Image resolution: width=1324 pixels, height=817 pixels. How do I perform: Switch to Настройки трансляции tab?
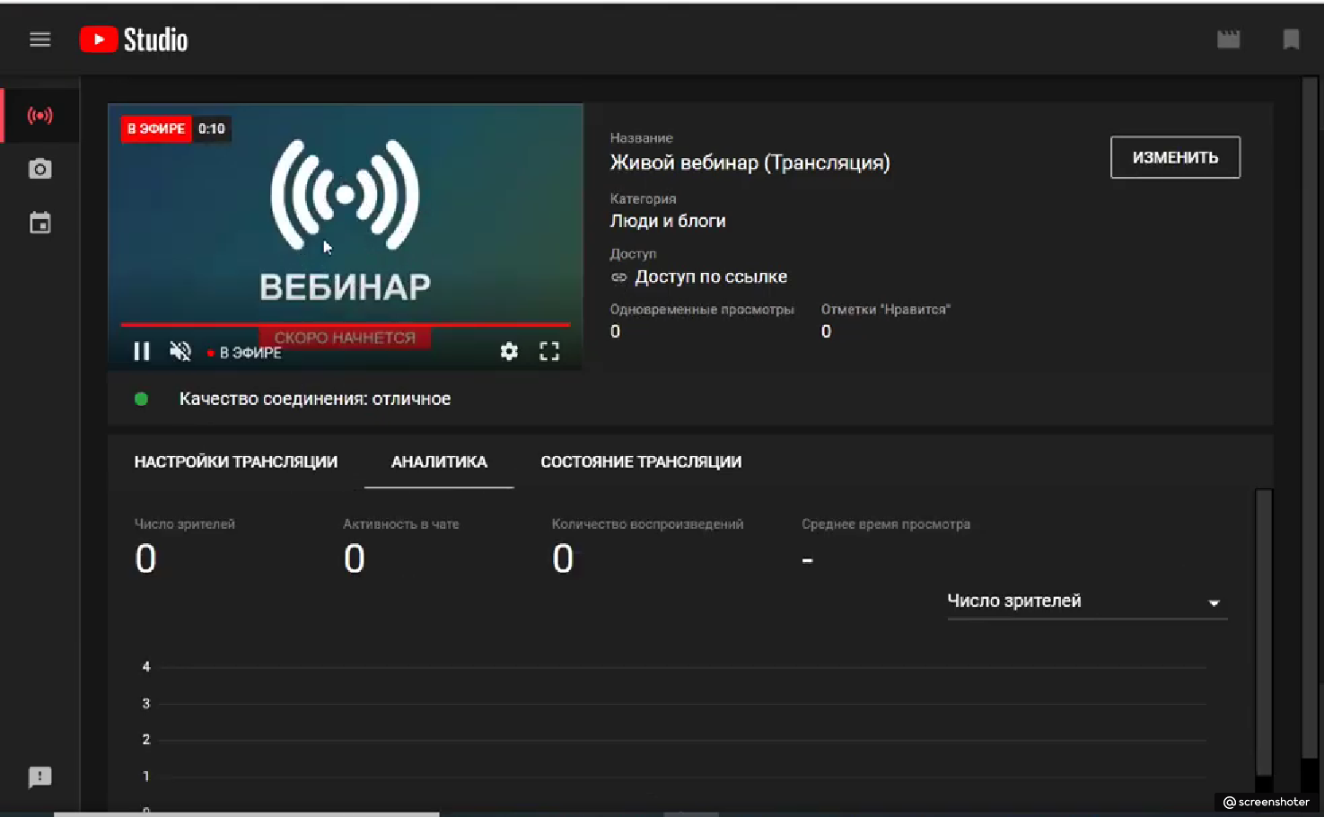236,462
